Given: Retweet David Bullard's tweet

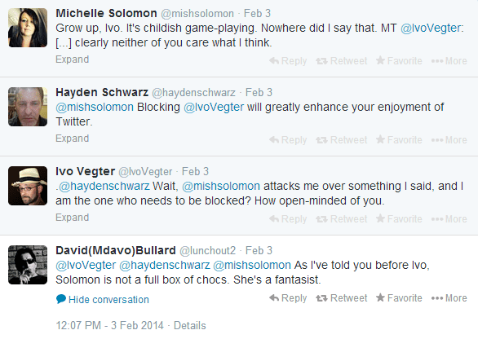Looking at the screenshot, I should tap(342, 298).
